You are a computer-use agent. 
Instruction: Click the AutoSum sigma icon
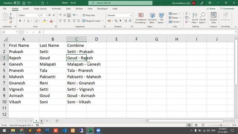187,14
